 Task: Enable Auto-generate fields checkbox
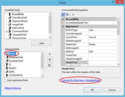point(6,80)
